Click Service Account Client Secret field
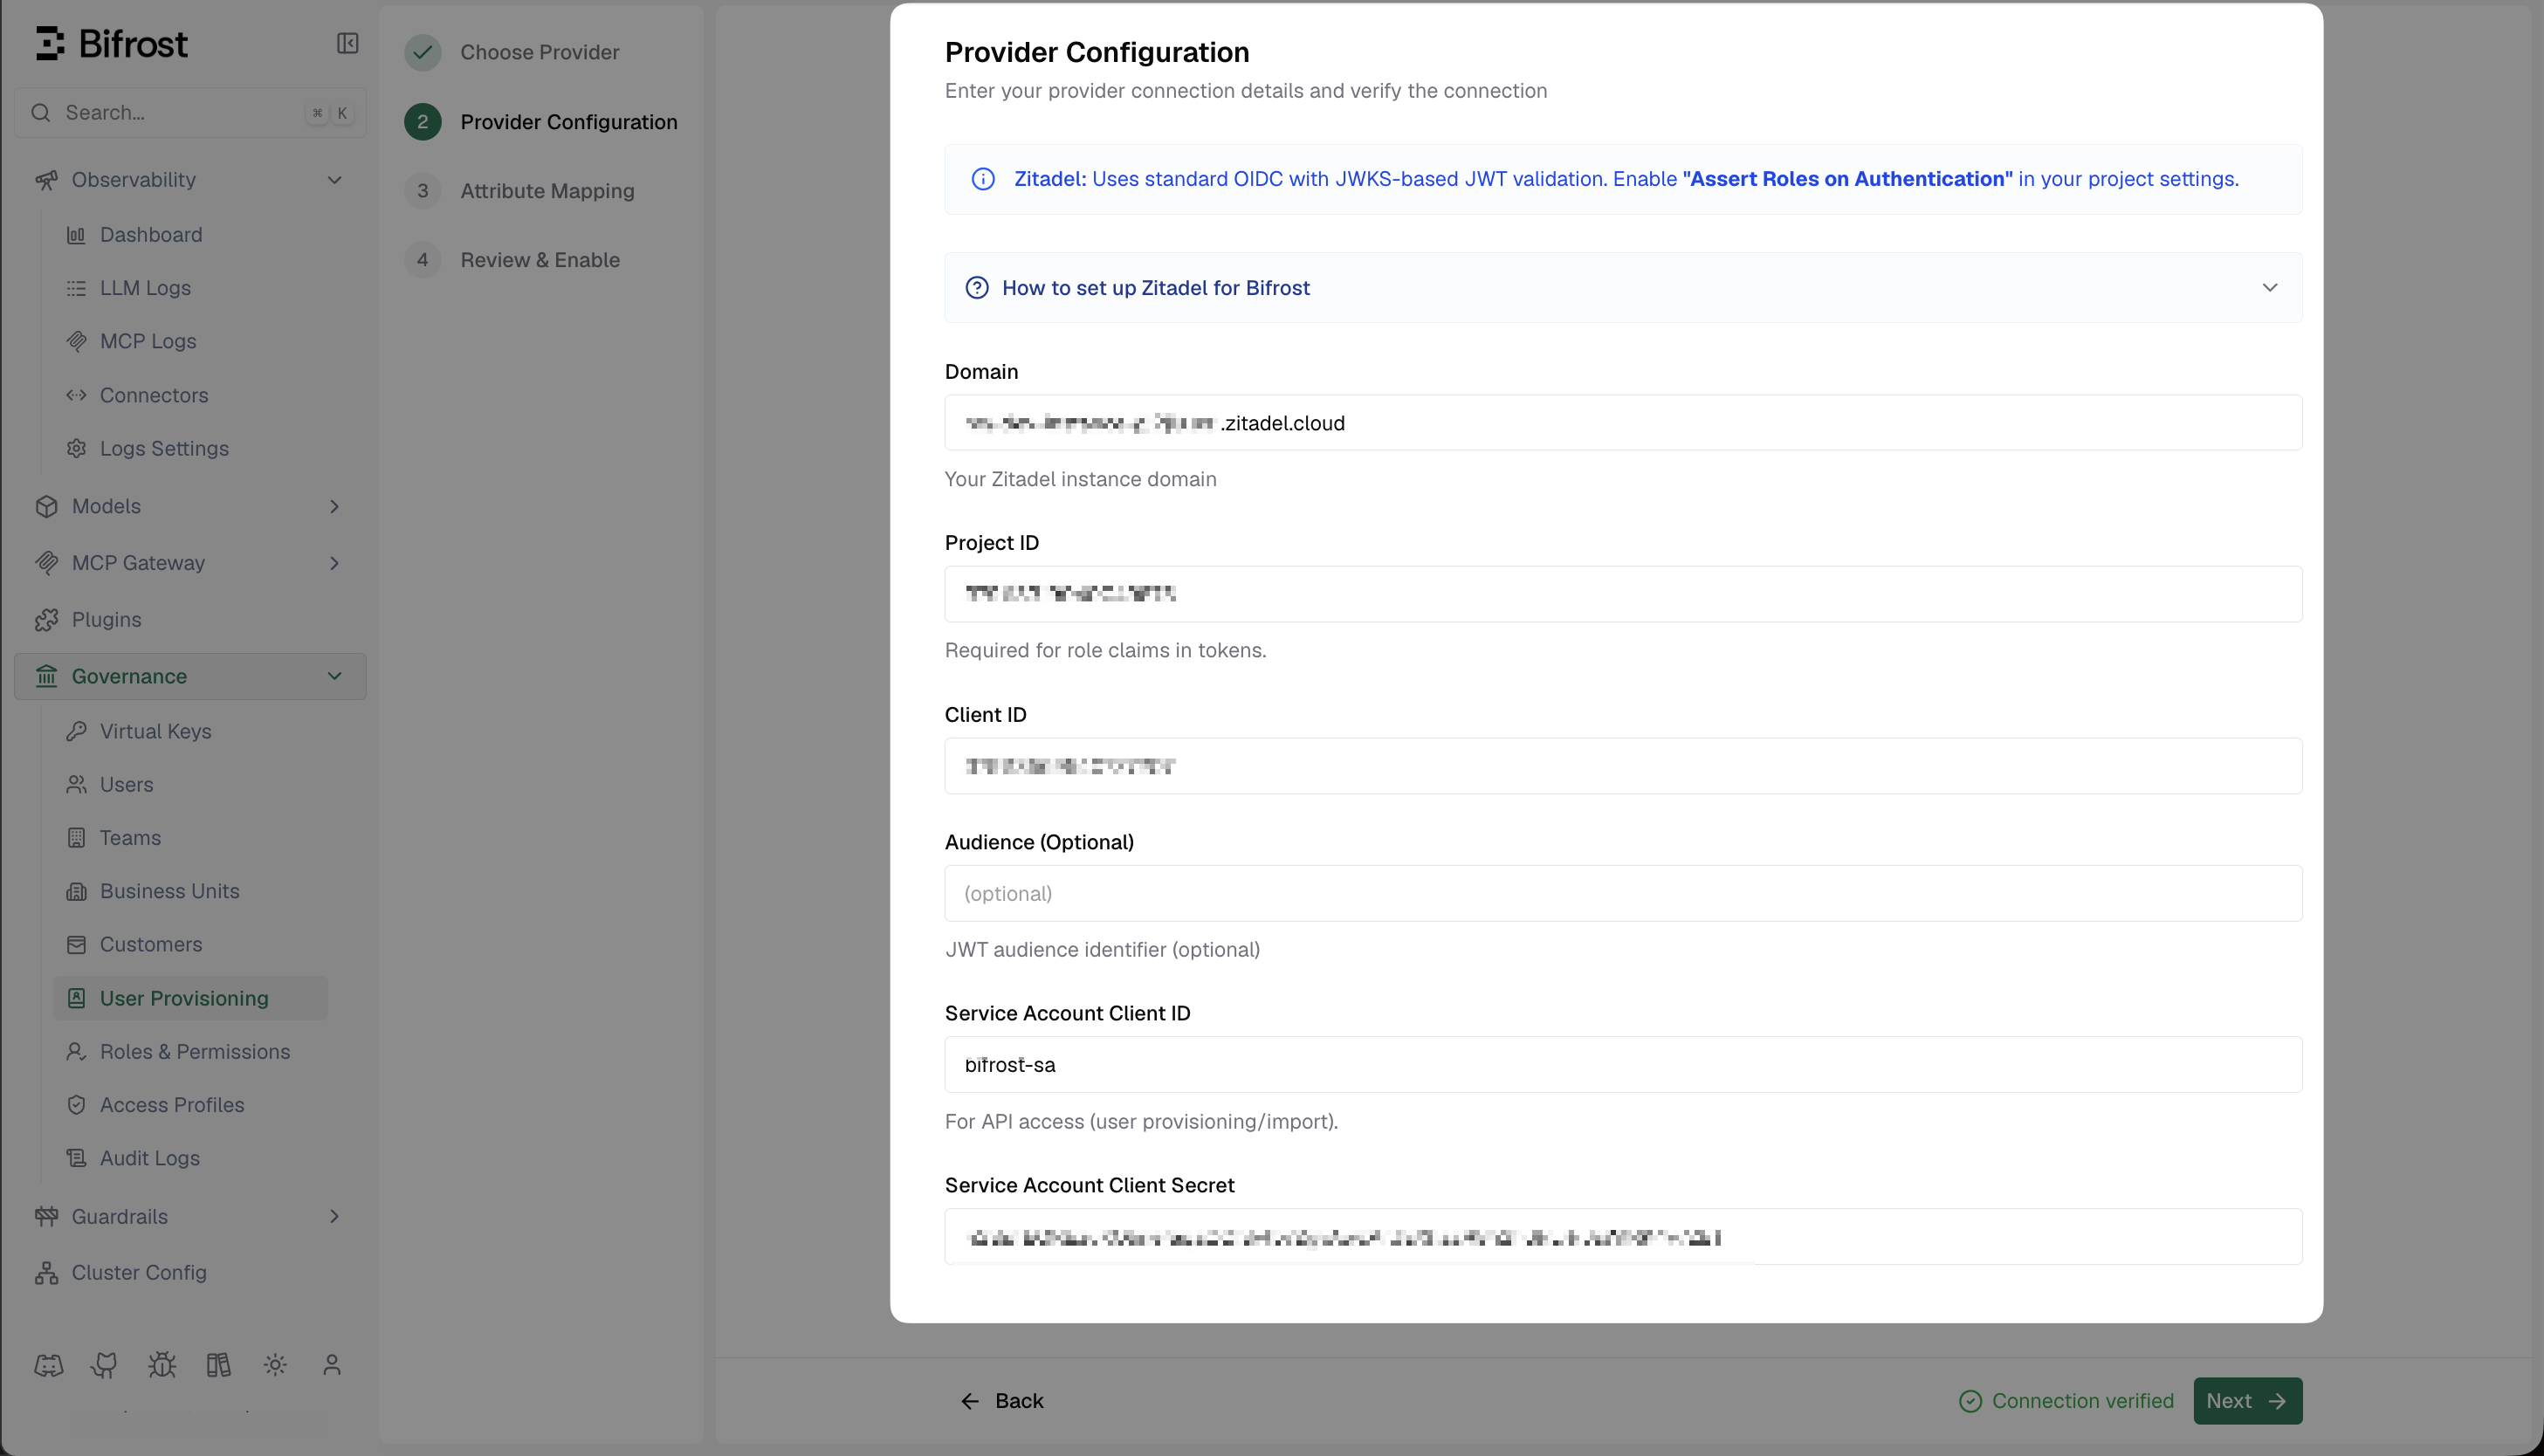Screen dimensions: 2544x1456 (1623, 1237)
